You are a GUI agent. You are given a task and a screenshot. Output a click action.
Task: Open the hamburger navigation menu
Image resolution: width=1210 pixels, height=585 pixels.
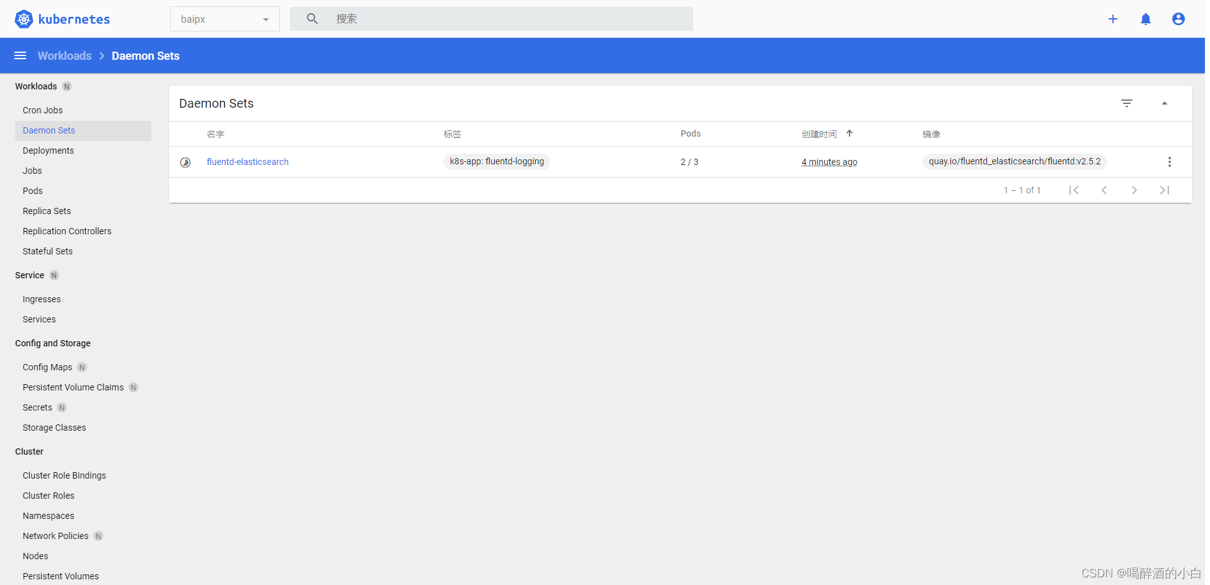pos(20,55)
